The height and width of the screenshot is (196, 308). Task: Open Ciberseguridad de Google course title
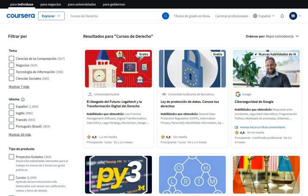tap(254, 102)
